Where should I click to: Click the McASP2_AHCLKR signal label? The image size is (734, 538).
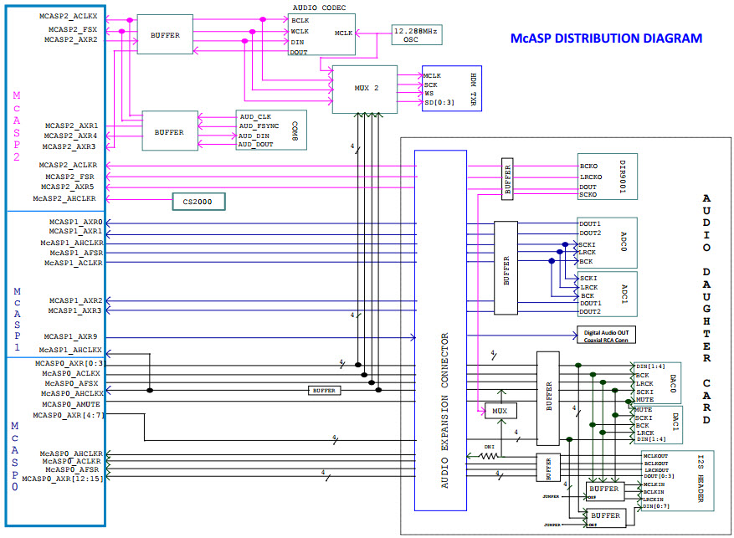pyautogui.click(x=65, y=198)
